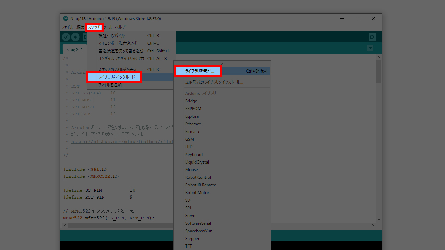The height and width of the screenshot is (250, 445).
Task: Choose .ZIP形式のライブラリをインストール... option
Action: tap(214, 82)
